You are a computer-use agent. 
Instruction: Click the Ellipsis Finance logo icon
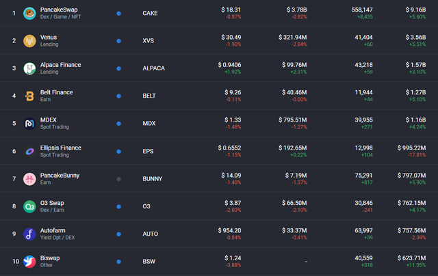[x=29, y=152]
